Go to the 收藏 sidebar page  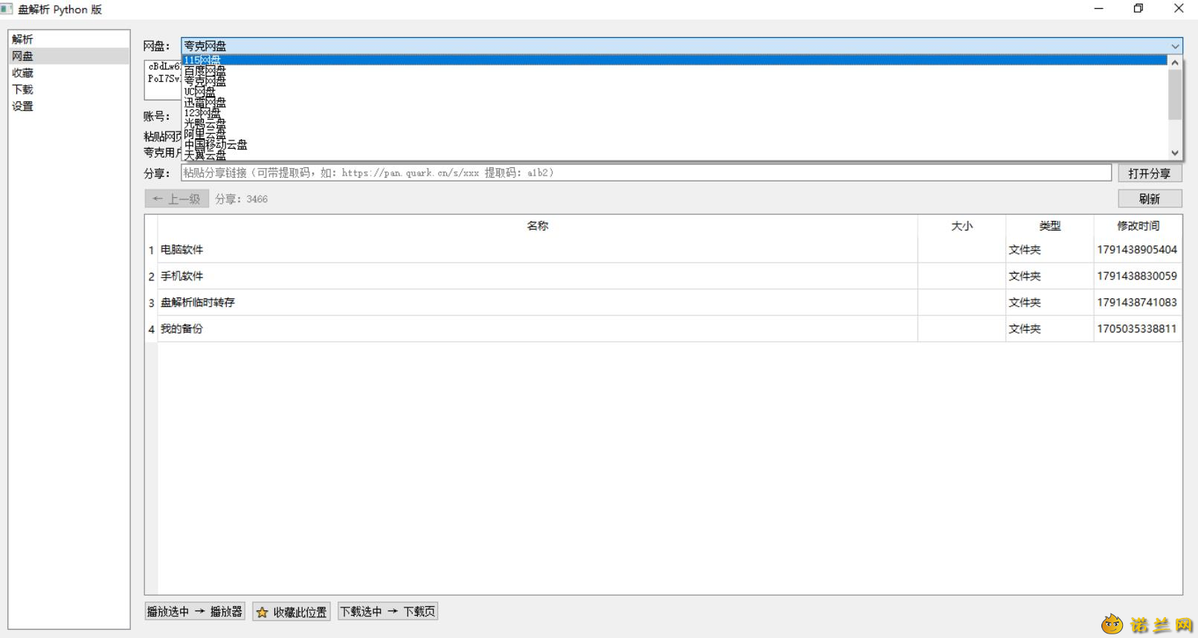tap(69, 73)
